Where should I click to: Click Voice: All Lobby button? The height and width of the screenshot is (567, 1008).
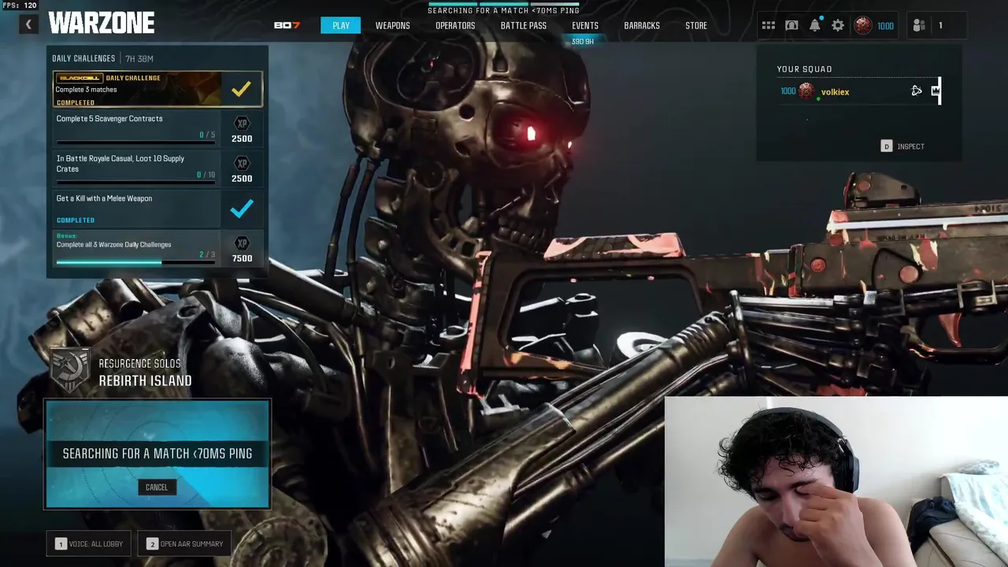coord(90,543)
